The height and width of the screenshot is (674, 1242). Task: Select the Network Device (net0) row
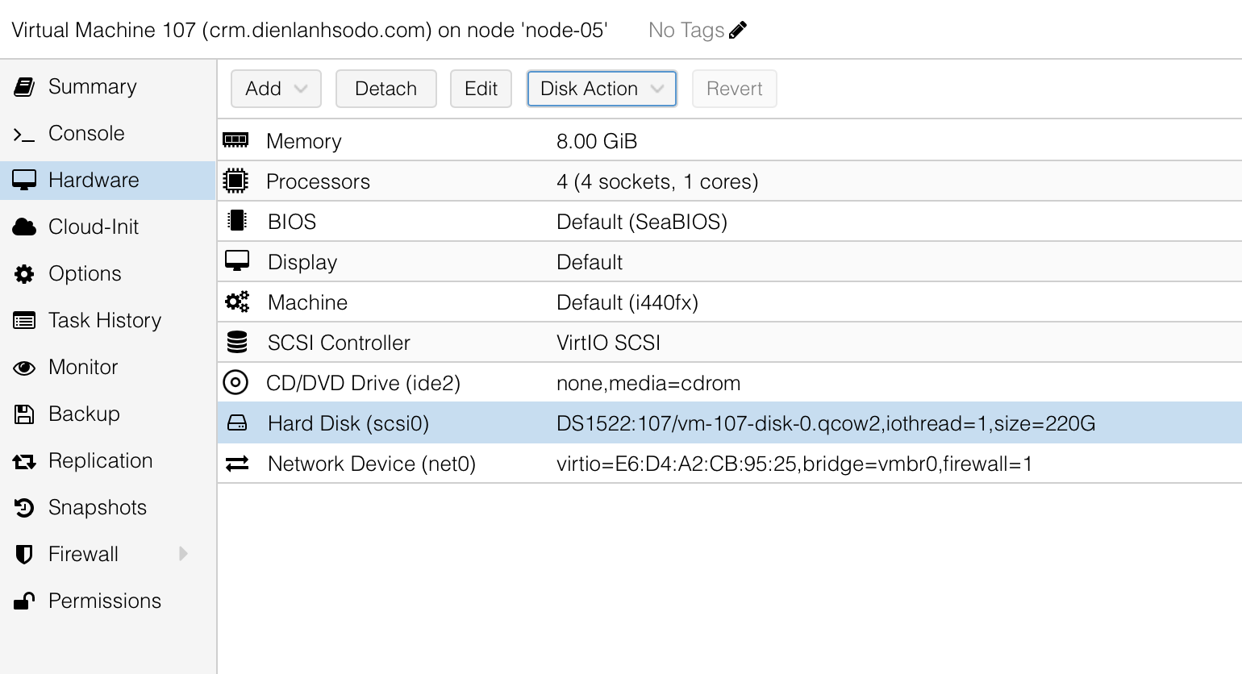tap(371, 464)
